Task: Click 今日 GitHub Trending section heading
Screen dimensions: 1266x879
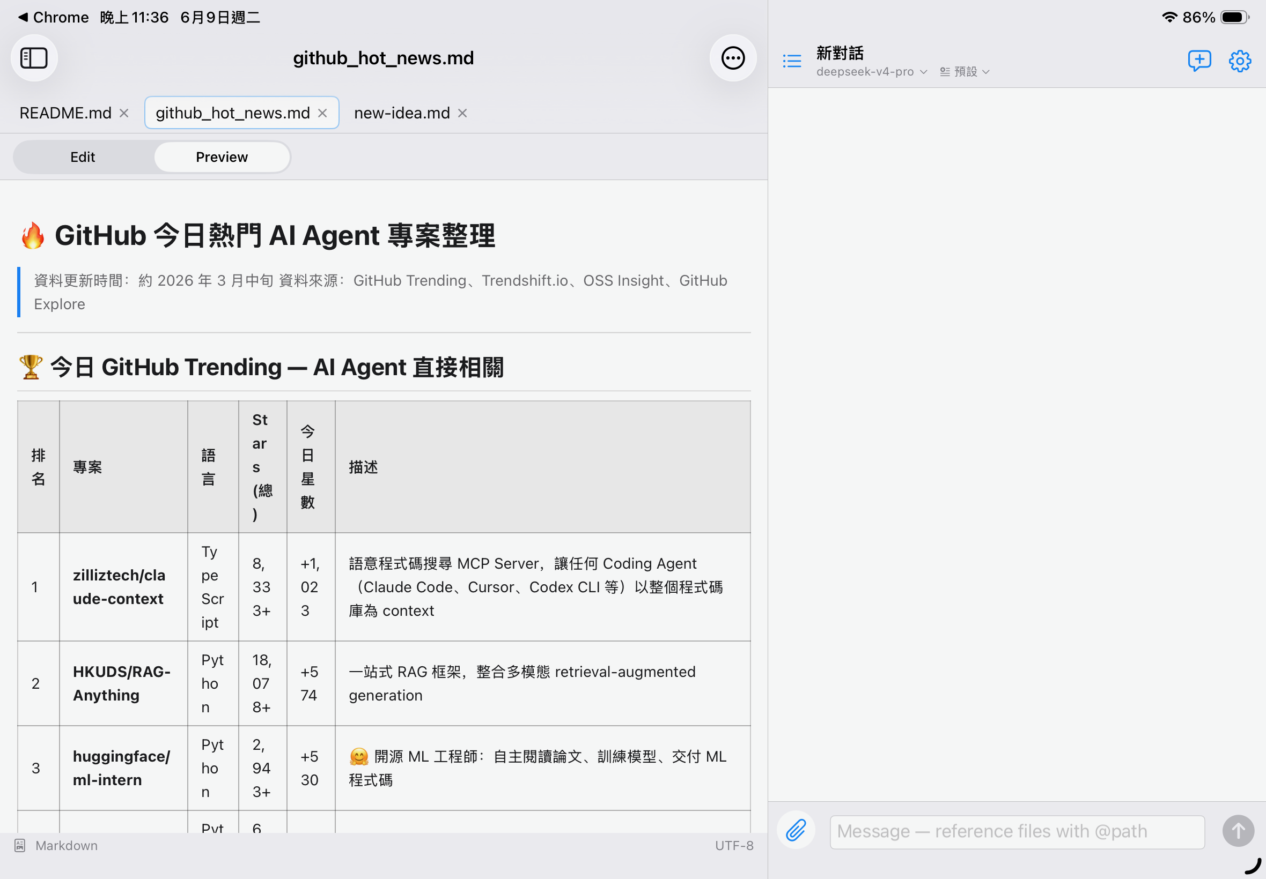Action: pyautogui.click(x=261, y=367)
